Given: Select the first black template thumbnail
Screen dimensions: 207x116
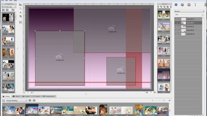Looking at the screenshot, I should click(8, 17).
